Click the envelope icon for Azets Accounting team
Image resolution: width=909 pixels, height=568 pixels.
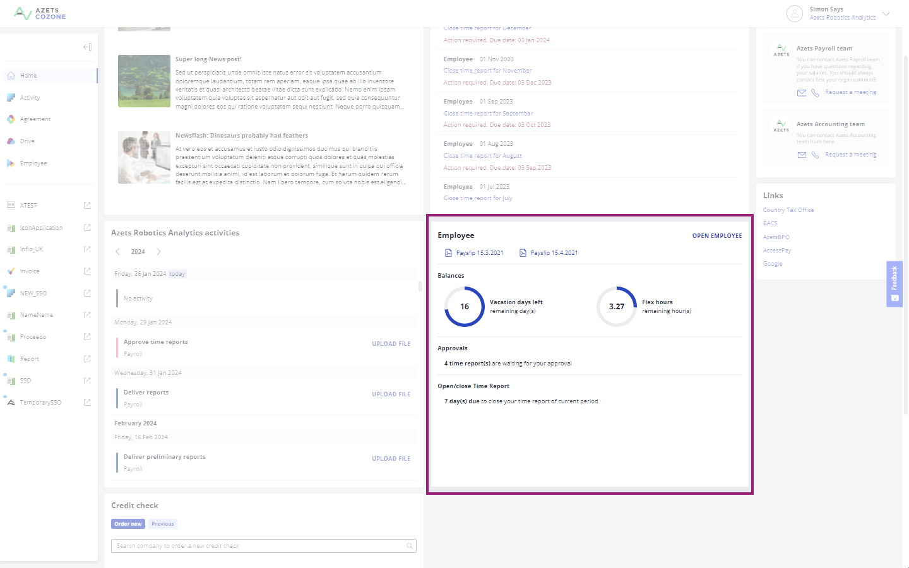click(x=802, y=155)
